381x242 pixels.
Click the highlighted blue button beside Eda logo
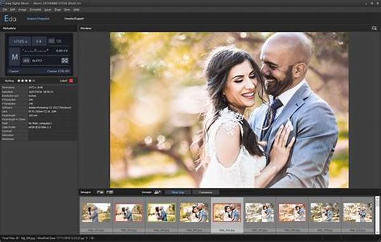tap(38, 18)
